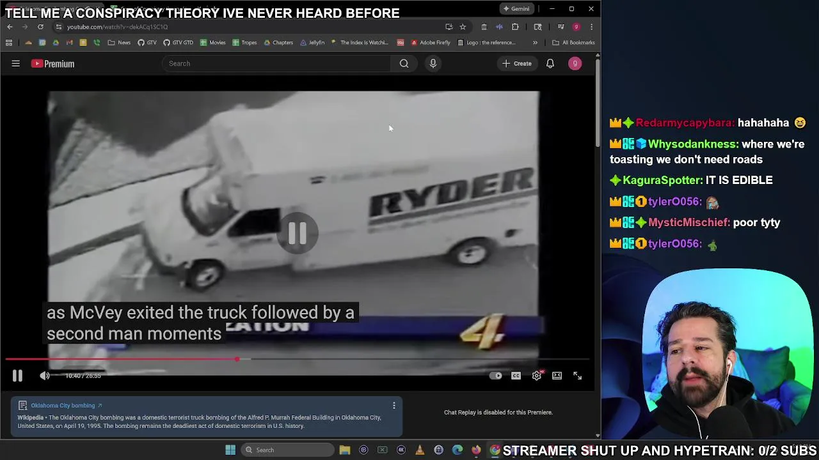The width and height of the screenshot is (819, 460).
Task: Click the red progress scrubber handle
Action: tap(237, 359)
